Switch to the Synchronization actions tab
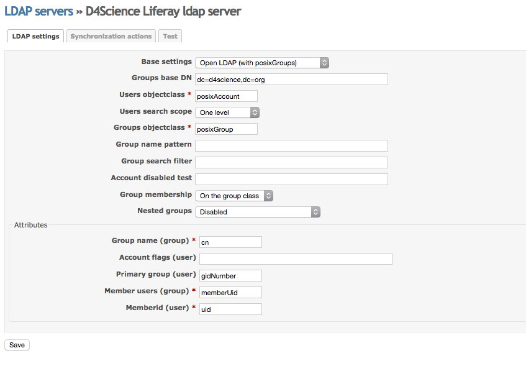 click(x=111, y=36)
